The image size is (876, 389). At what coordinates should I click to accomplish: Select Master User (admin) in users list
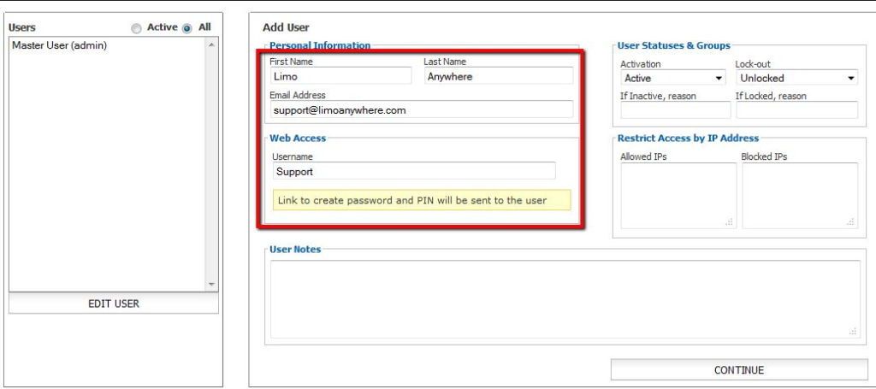coord(60,45)
